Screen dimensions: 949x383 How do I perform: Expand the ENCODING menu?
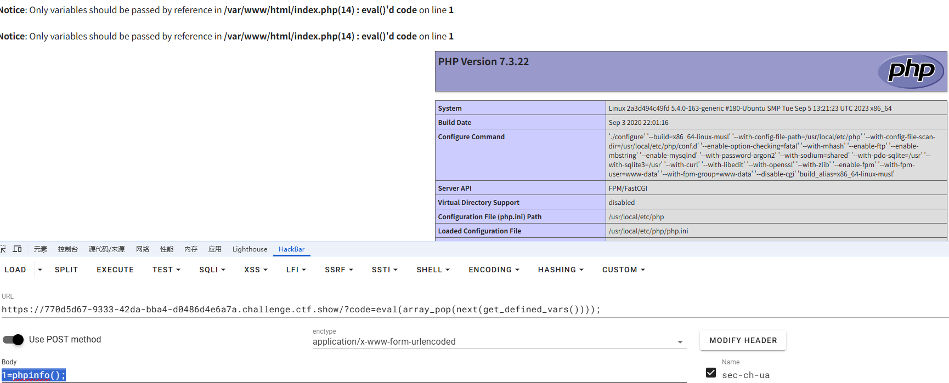(494, 270)
